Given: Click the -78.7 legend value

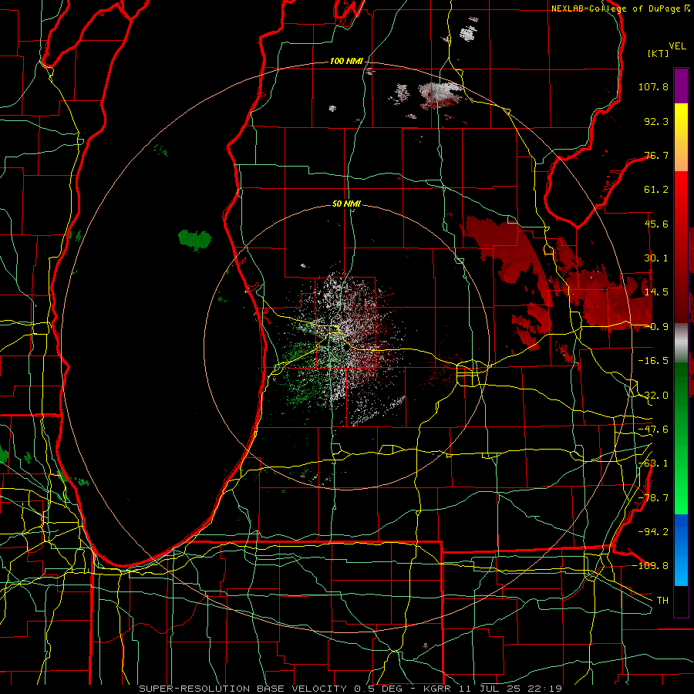Looking at the screenshot, I should point(653,498).
